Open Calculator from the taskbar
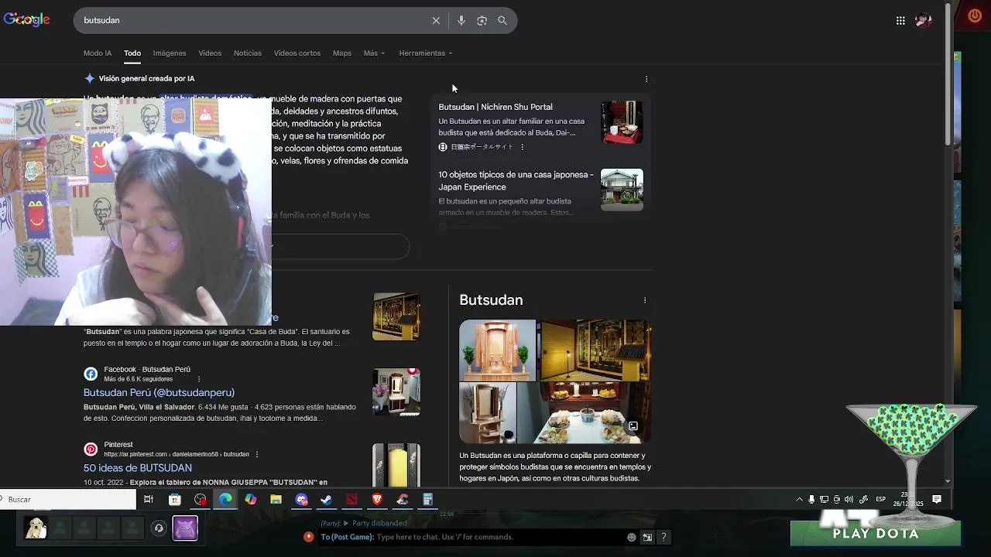 point(427,500)
